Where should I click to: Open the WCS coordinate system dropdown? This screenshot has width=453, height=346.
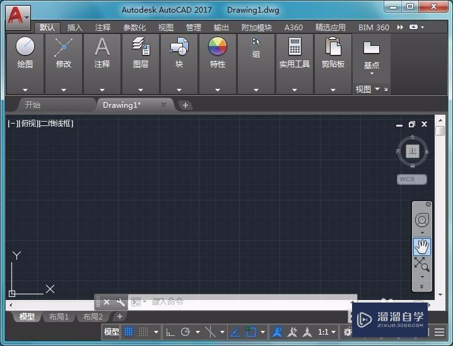pyautogui.click(x=412, y=179)
